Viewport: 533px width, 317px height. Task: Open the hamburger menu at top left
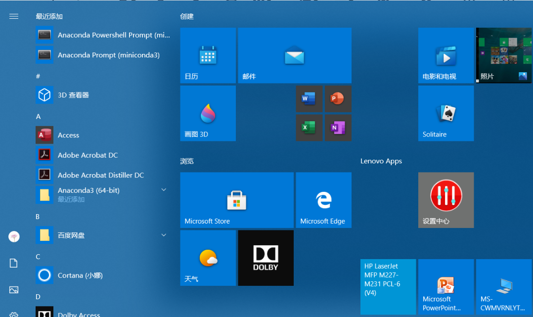pyautogui.click(x=14, y=16)
